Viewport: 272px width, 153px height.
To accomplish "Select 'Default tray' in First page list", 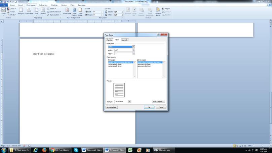I will coord(120,63).
